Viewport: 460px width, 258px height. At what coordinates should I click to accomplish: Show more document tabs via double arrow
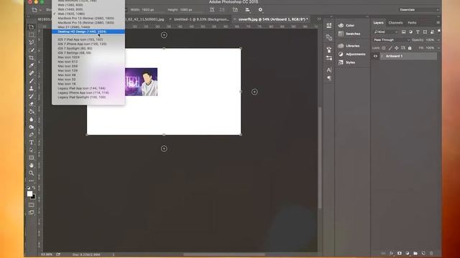click(x=319, y=19)
